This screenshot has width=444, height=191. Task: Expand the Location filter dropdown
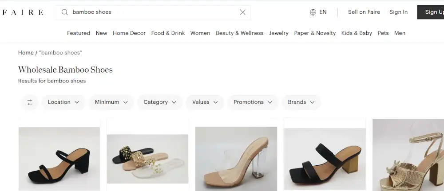(x=63, y=102)
